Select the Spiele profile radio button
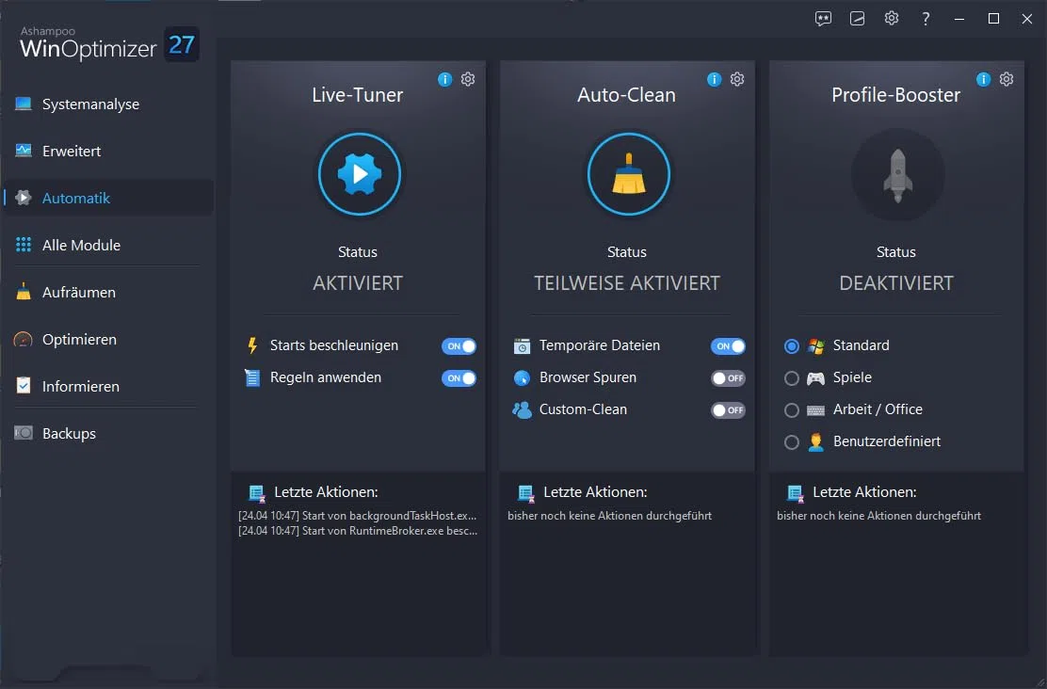This screenshot has height=689, width=1047. coord(791,377)
